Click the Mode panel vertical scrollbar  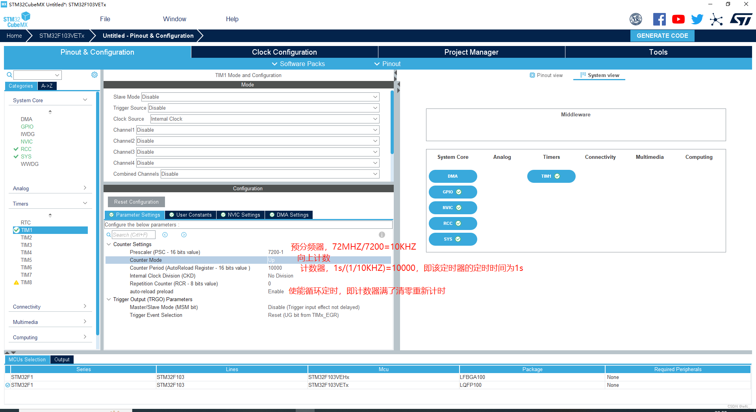click(x=392, y=122)
